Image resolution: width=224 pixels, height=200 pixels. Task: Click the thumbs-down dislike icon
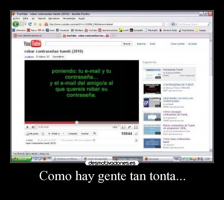[43, 134]
